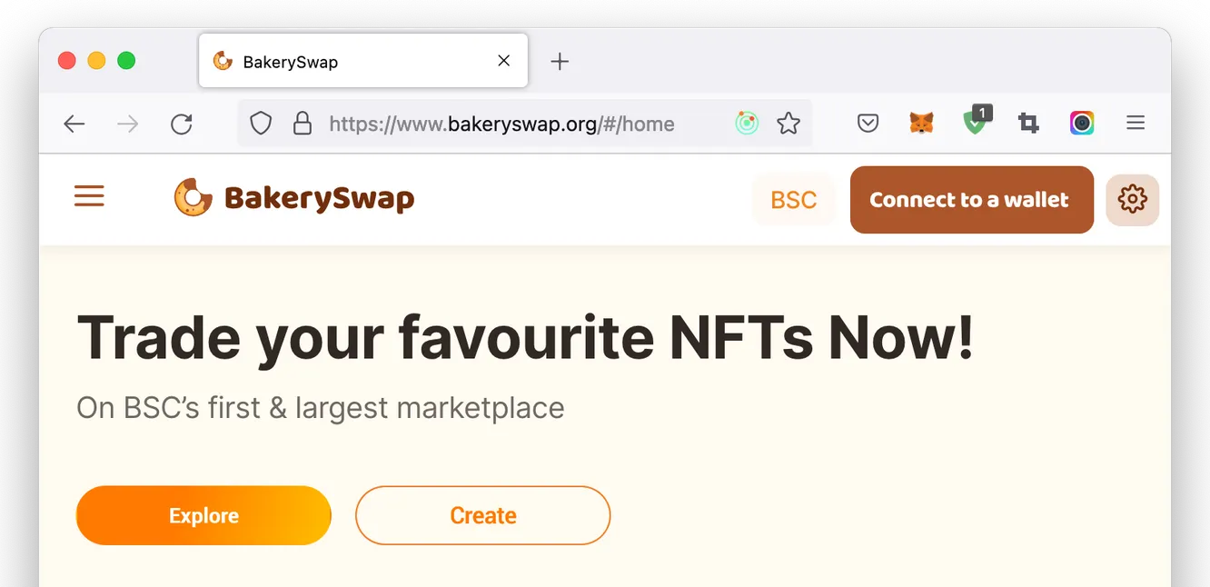Select the BakerySwap browser tab
This screenshot has width=1210, height=587.
(345, 62)
